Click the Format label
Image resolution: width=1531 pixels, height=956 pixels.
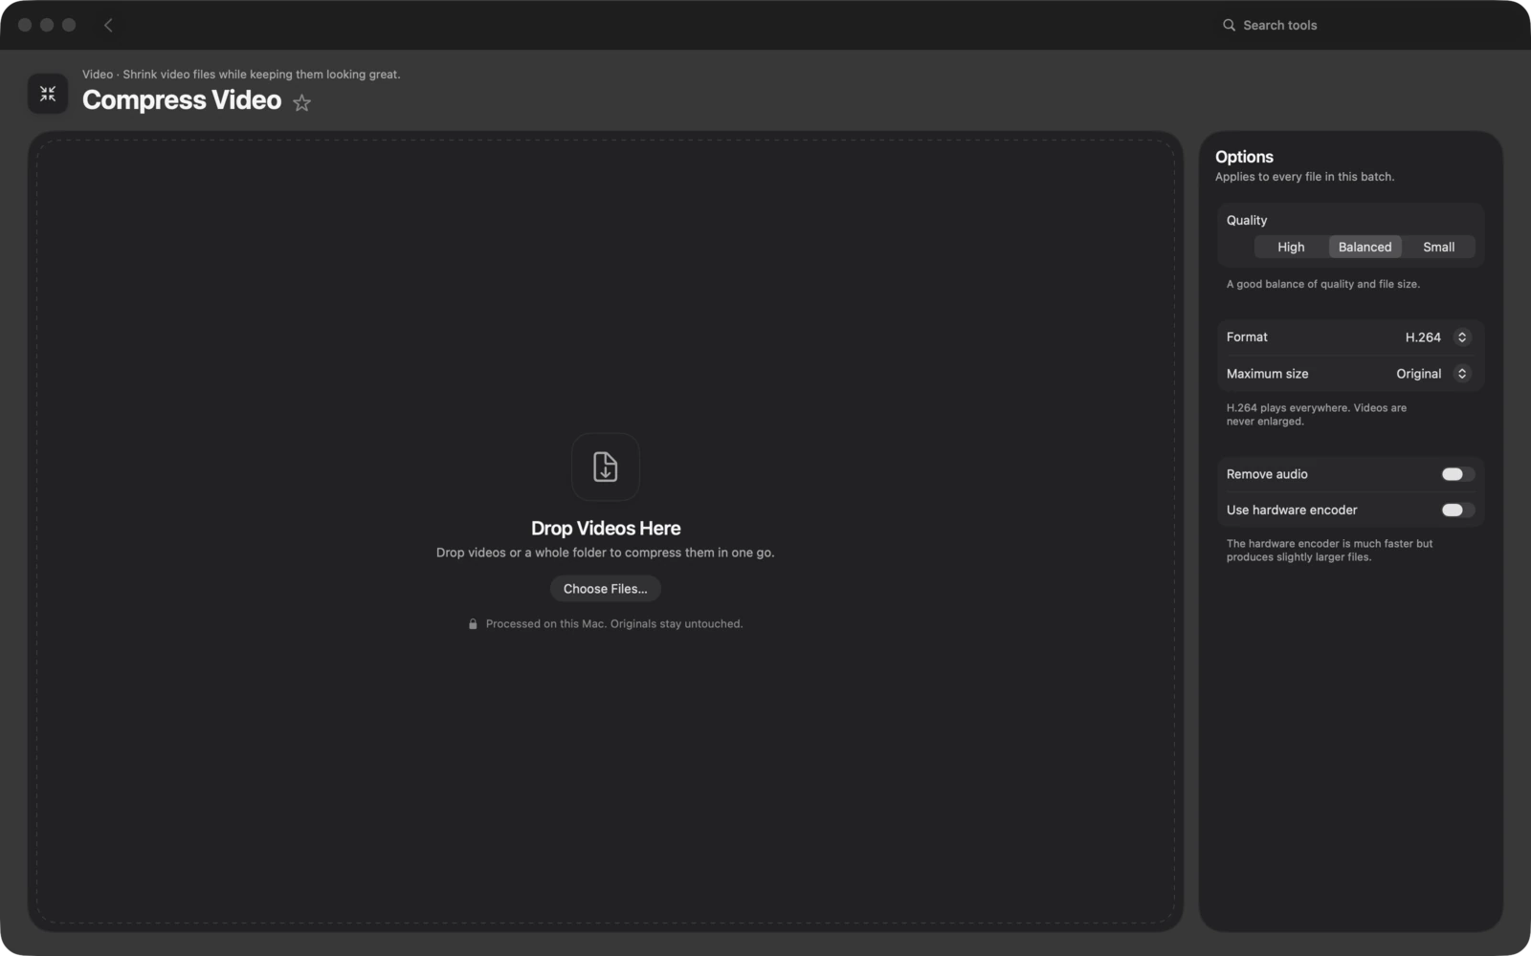point(1247,337)
